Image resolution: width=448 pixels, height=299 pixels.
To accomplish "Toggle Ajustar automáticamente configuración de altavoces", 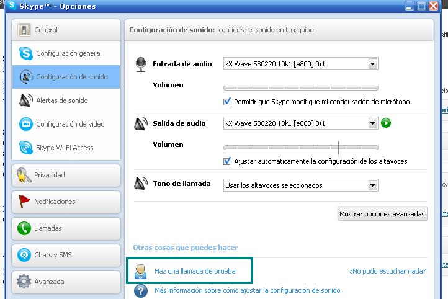I will [x=227, y=161].
